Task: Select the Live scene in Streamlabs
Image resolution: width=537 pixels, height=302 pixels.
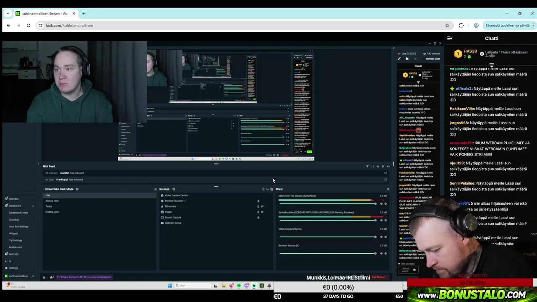Action: (100, 195)
